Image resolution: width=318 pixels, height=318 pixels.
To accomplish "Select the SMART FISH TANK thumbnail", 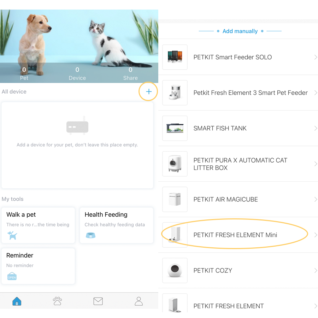I will click(175, 128).
